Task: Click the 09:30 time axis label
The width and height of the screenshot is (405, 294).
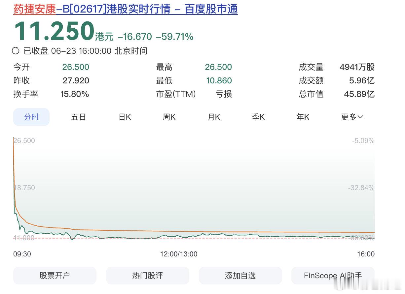Action: [22, 254]
